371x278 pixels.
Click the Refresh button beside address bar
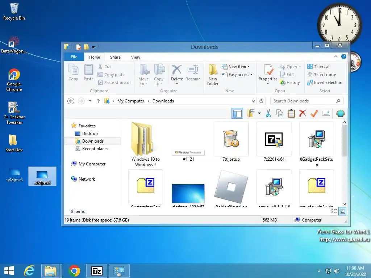click(261, 101)
